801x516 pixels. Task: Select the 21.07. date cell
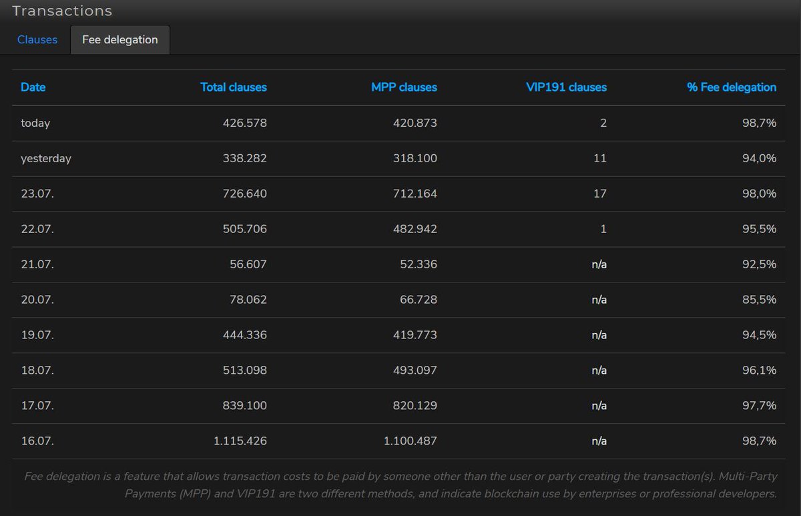(x=37, y=264)
